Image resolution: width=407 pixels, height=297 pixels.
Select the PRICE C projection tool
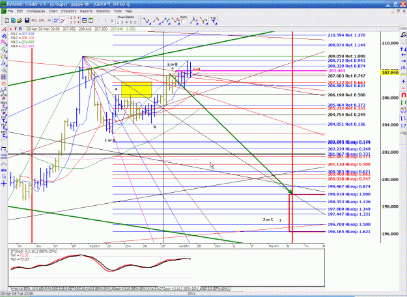[4, 104]
